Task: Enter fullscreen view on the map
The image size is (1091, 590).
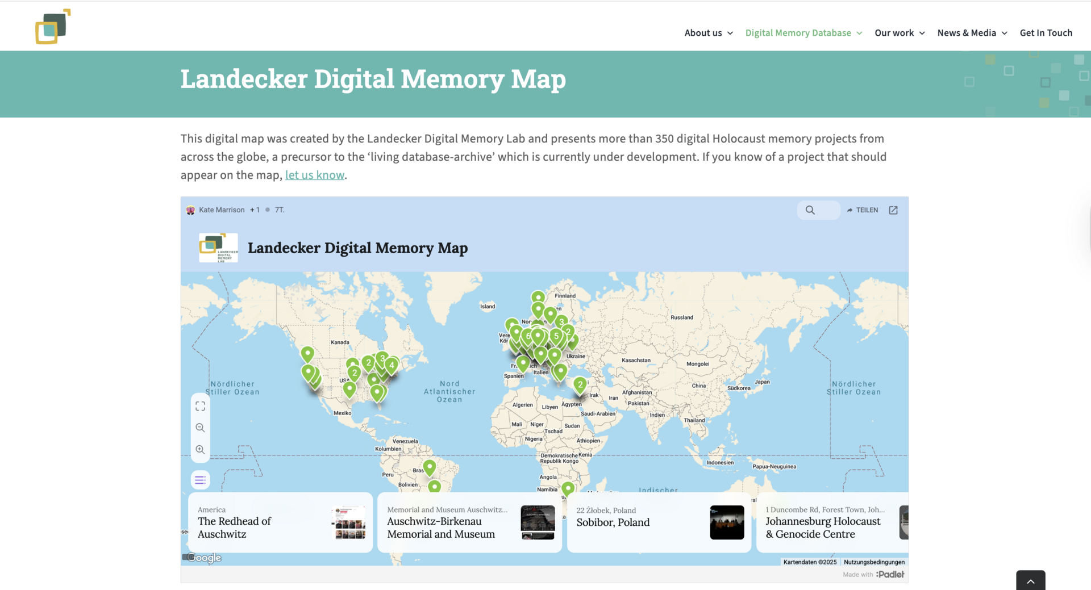Action: point(200,405)
